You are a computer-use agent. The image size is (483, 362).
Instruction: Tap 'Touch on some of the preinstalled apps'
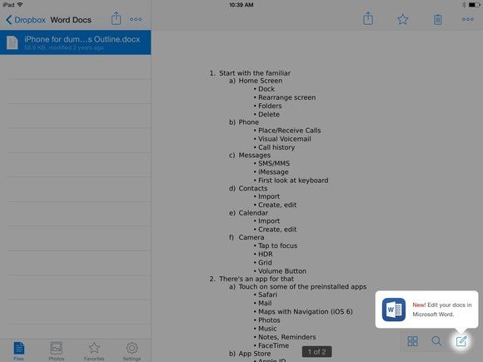(x=302, y=287)
